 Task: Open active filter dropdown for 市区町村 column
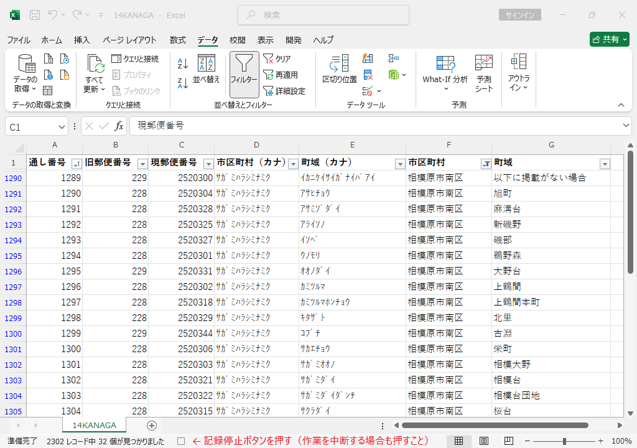[486, 164]
